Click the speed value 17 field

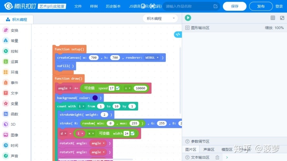[112, 88]
